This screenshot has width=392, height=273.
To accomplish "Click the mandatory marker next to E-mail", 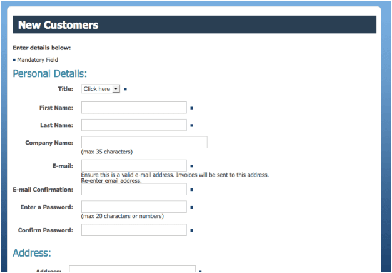I will point(191,166).
